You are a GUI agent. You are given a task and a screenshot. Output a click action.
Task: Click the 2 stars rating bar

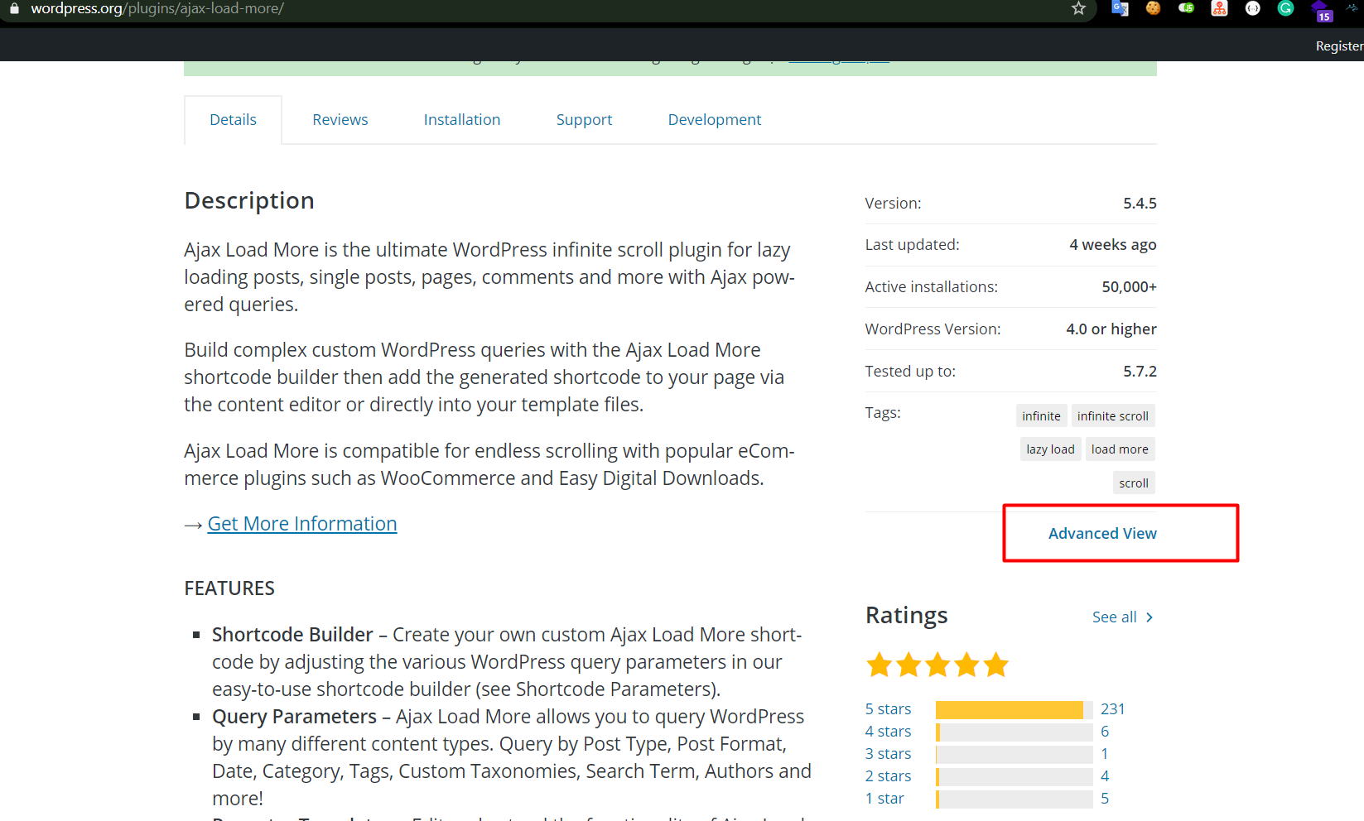1015,777
